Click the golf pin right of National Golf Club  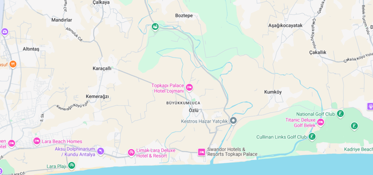click(x=354, y=126)
